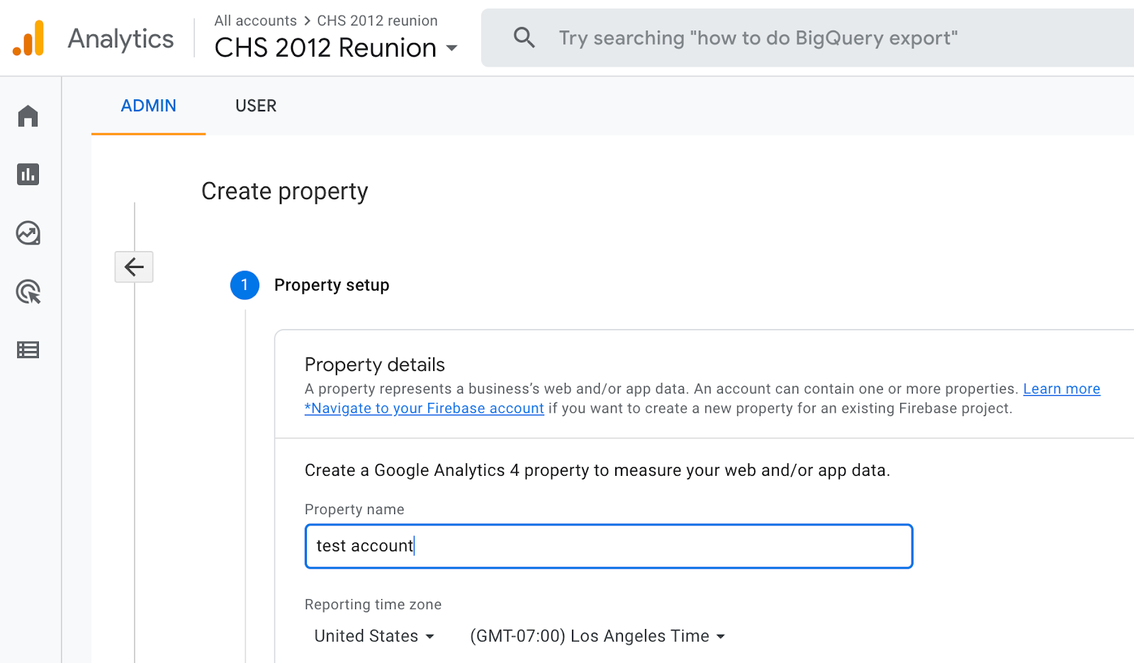This screenshot has height=663, width=1134.
Task: Click the CHS 2012 reunion breadcrumb
Action: [377, 21]
